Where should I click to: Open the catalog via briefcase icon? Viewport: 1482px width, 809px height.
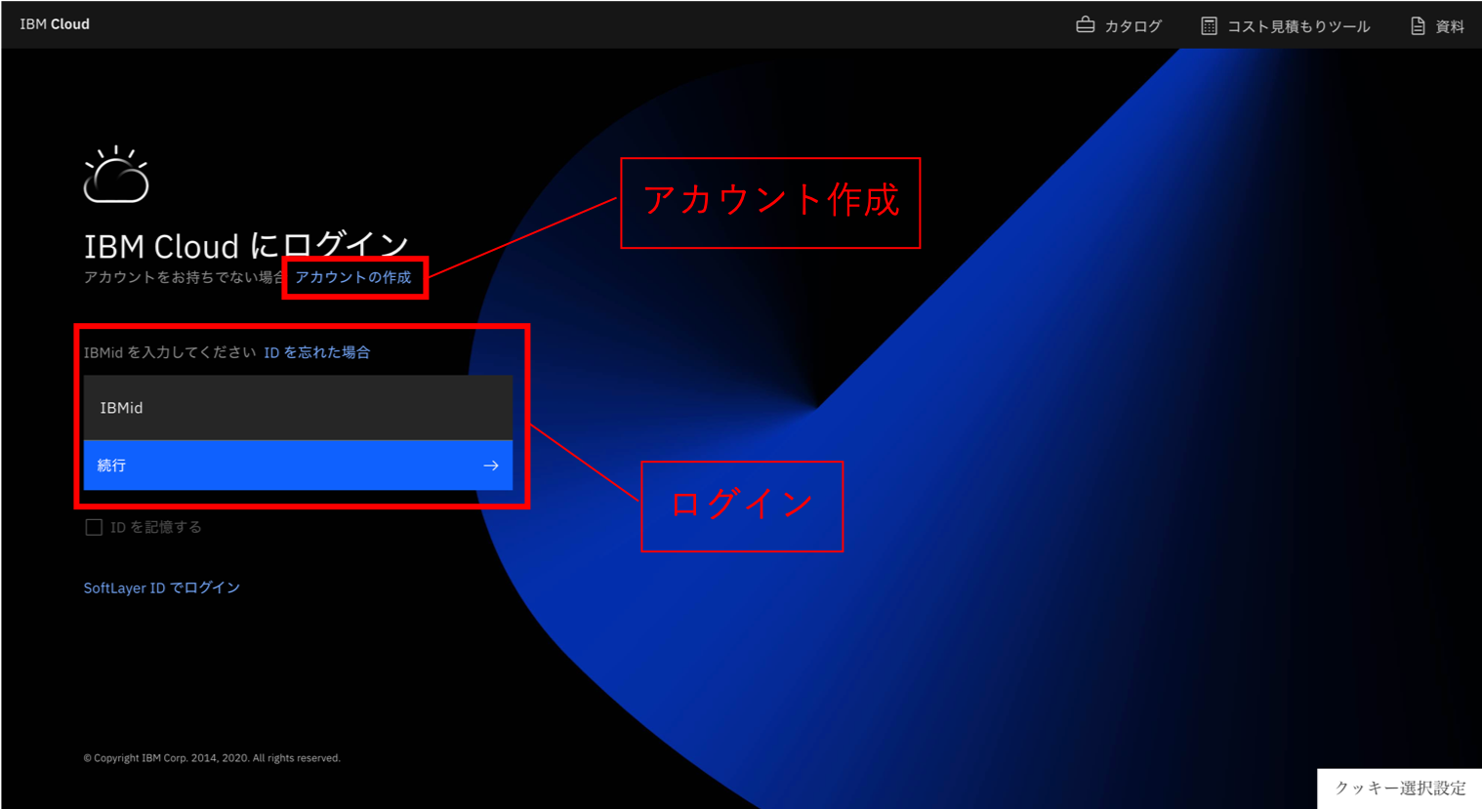tap(1086, 24)
